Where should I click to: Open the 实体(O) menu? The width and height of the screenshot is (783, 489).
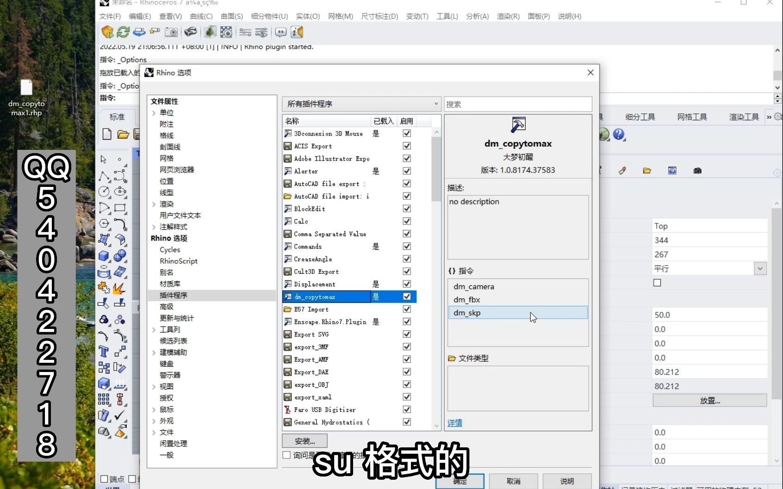point(308,16)
